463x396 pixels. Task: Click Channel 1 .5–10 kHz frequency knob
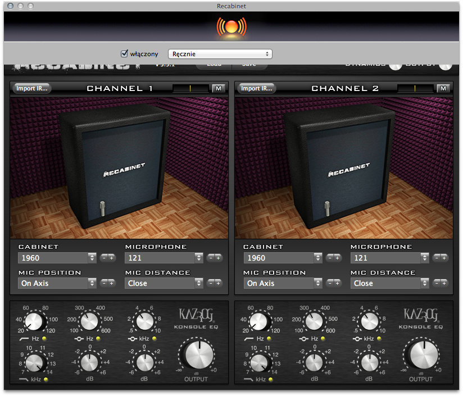(145, 322)
